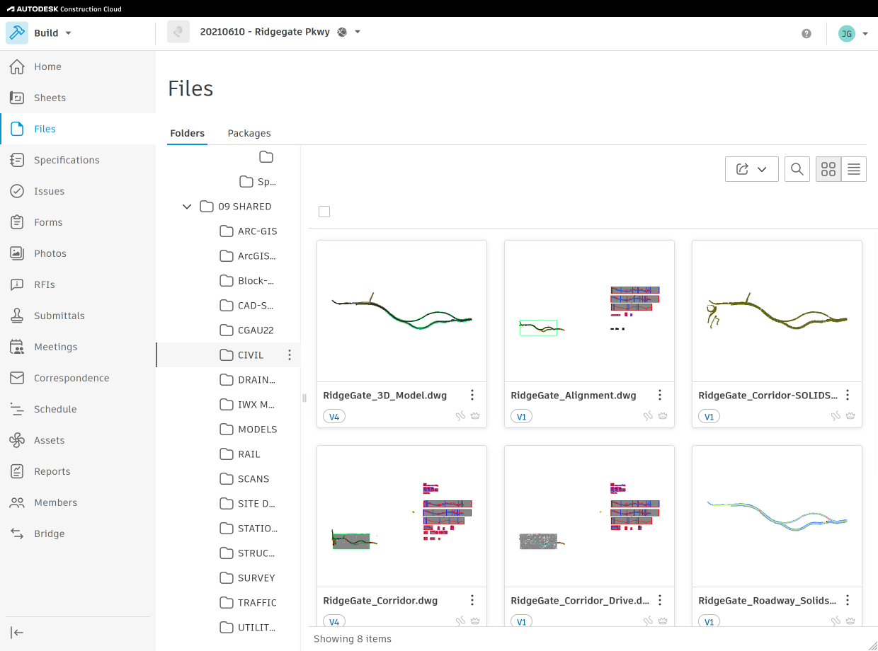Open Specifications in the sidebar
This screenshot has height=651, width=878.
(x=78, y=160)
